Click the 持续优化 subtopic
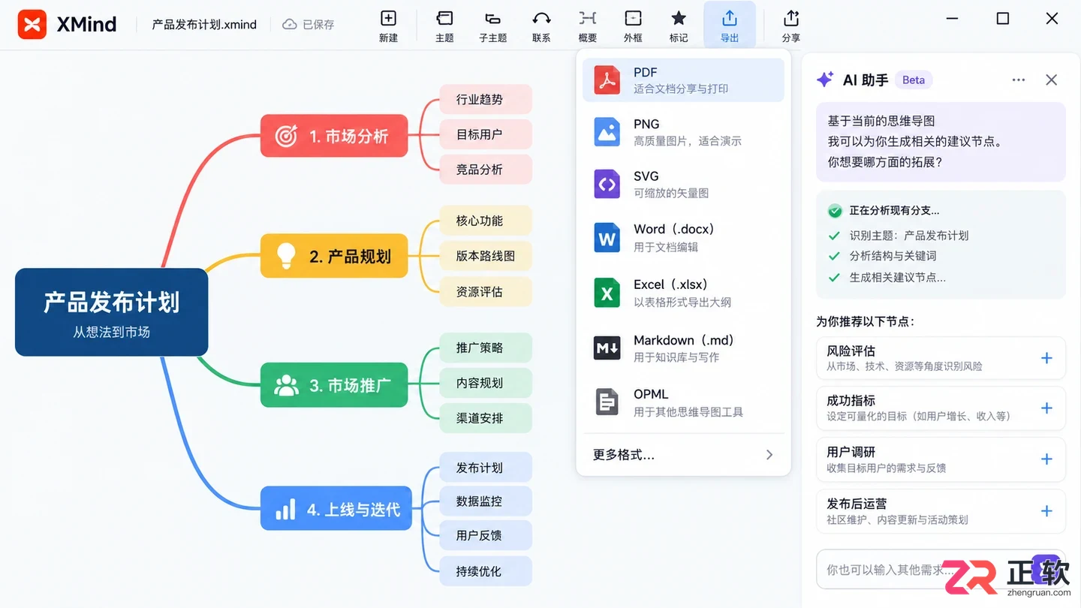 tap(486, 571)
